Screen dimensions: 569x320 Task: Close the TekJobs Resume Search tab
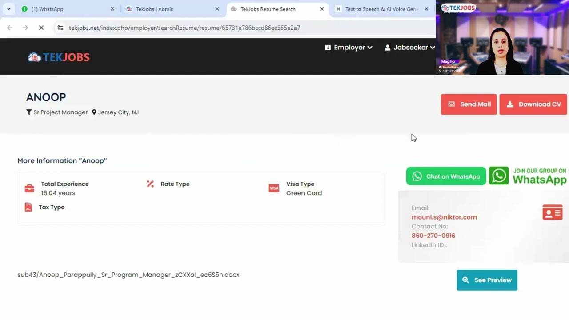pos(322,9)
